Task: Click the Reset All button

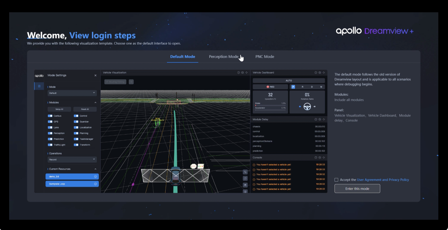Action: pos(85,109)
